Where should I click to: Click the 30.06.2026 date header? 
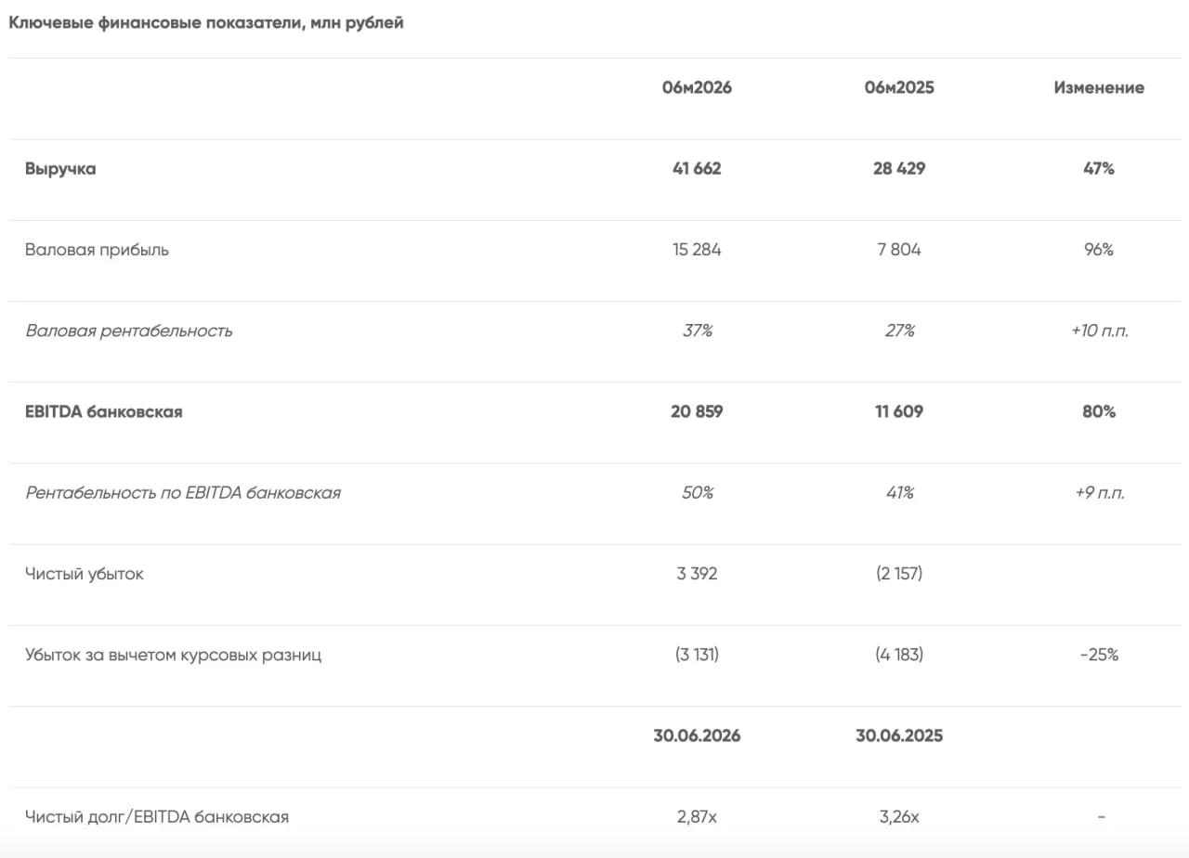697,735
